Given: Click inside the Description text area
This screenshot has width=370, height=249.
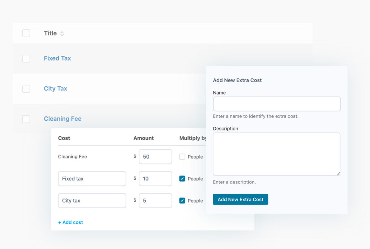Looking at the screenshot, I should [x=276, y=154].
